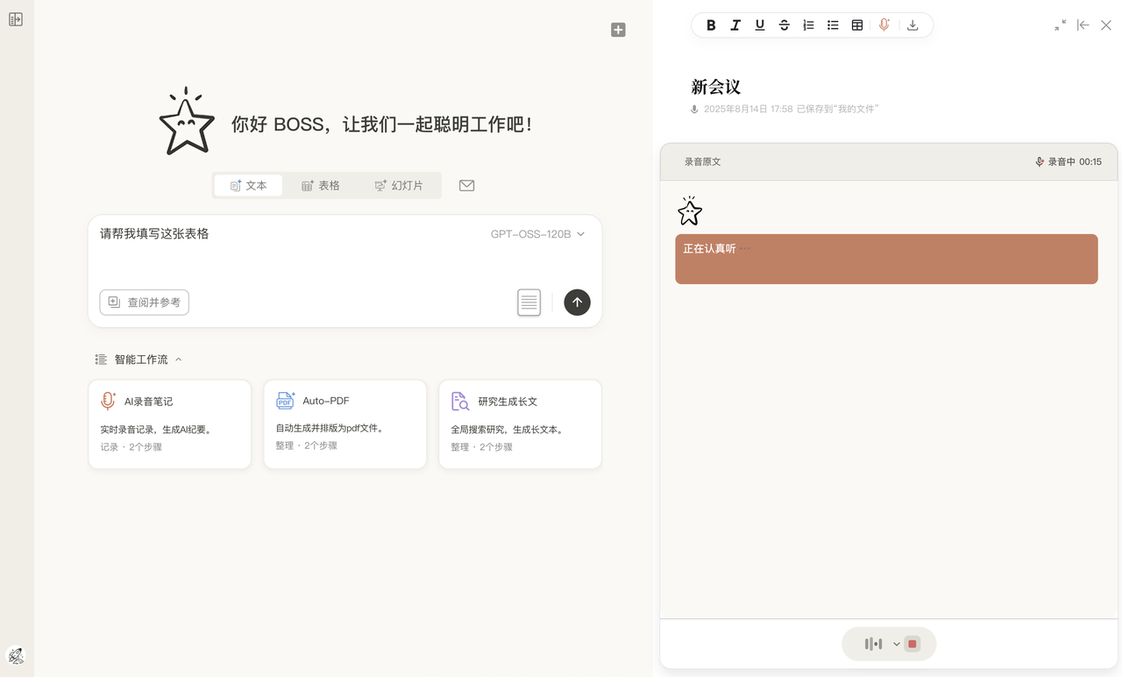Toggle italic text formatting
Screen dimensions: 1122x677
point(735,25)
